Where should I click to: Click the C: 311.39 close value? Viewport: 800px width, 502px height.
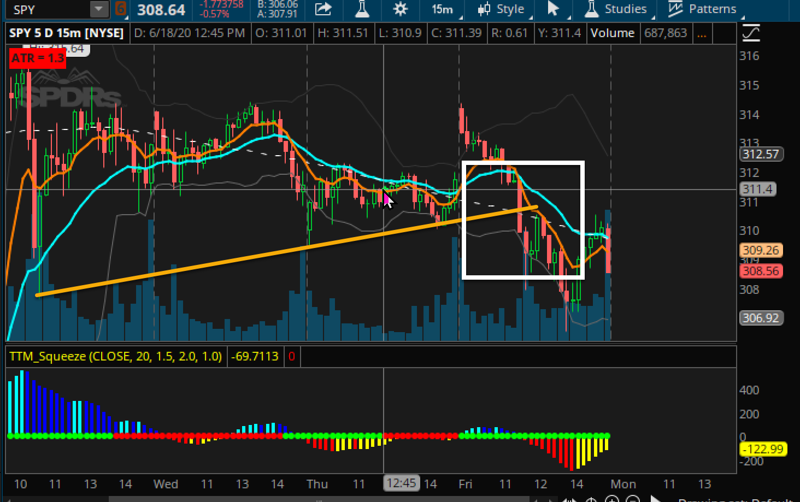point(457,33)
